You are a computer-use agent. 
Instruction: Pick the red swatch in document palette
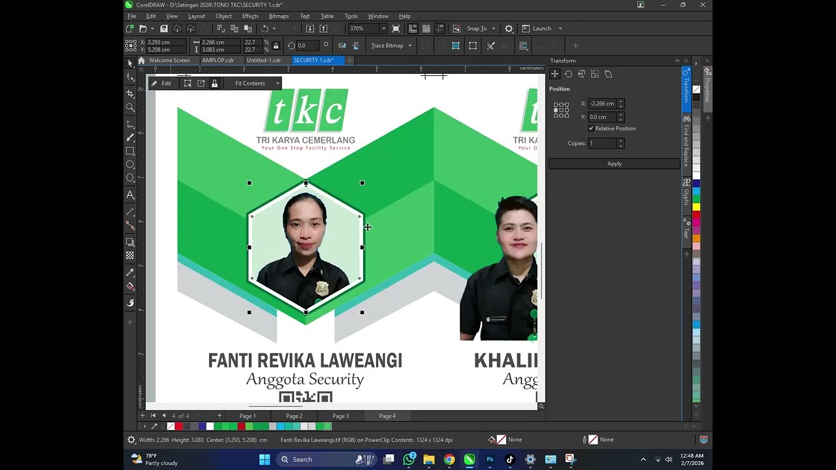(x=179, y=426)
